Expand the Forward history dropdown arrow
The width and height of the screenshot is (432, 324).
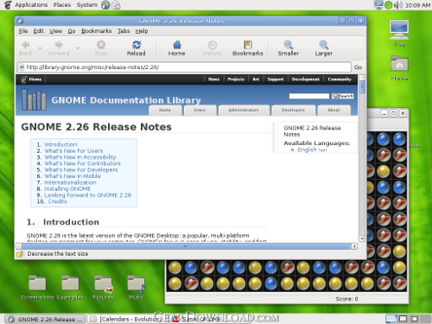pos(78,48)
